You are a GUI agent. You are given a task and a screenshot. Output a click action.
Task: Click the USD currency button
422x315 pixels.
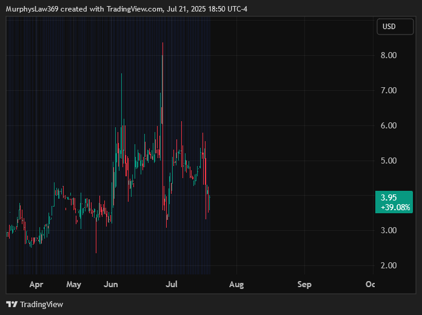coord(395,27)
